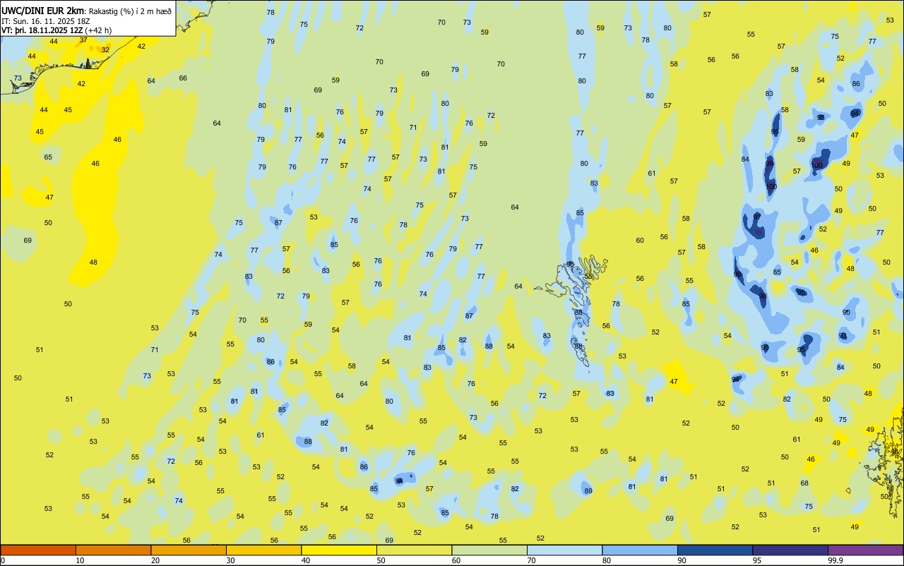Click the humidity value '37' on the map

point(83,40)
